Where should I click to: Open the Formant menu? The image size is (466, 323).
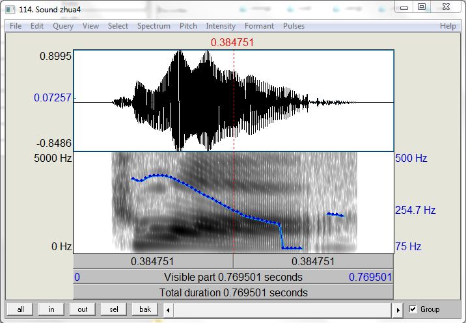coord(259,26)
